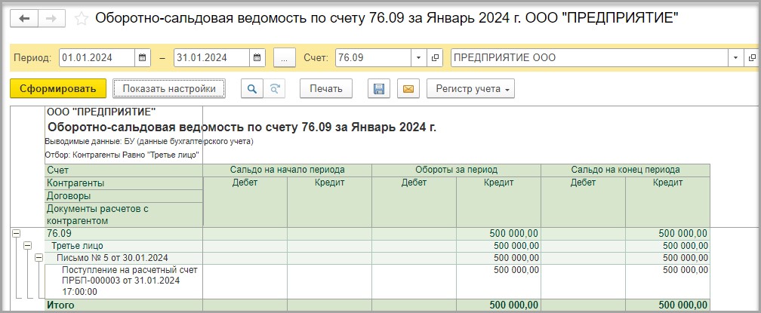
Task: Open the Регистр учета dropdown menu
Action: (x=470, y=89)
